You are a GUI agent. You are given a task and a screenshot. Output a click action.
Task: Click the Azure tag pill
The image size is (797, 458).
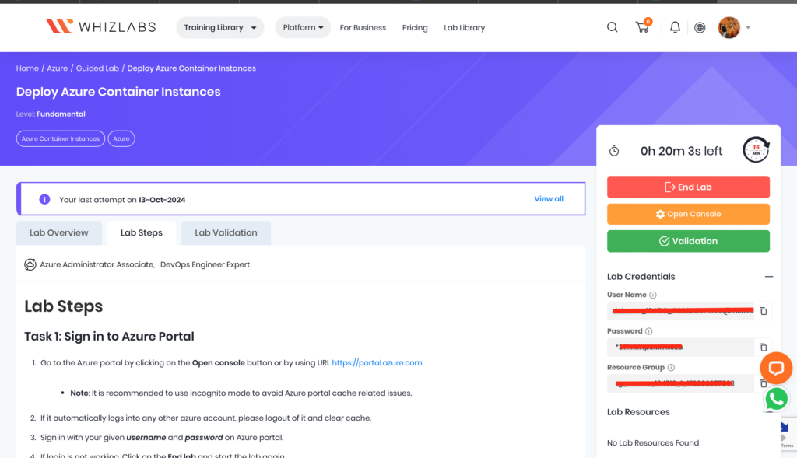pyautogui.click(x=121, y=138)
